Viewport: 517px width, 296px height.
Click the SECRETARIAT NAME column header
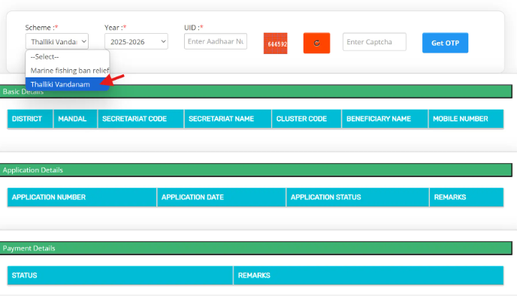pyautogui.click(x=228, y=119)
